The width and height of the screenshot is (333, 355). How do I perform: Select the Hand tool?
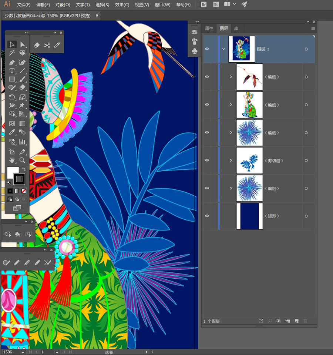pyautogui.click(x=12, y=160)
